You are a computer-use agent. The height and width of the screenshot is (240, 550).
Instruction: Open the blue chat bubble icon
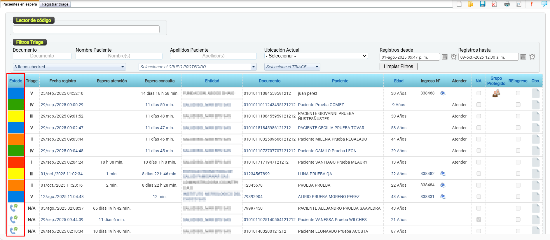pyautogui.click(x=544, y=4)
